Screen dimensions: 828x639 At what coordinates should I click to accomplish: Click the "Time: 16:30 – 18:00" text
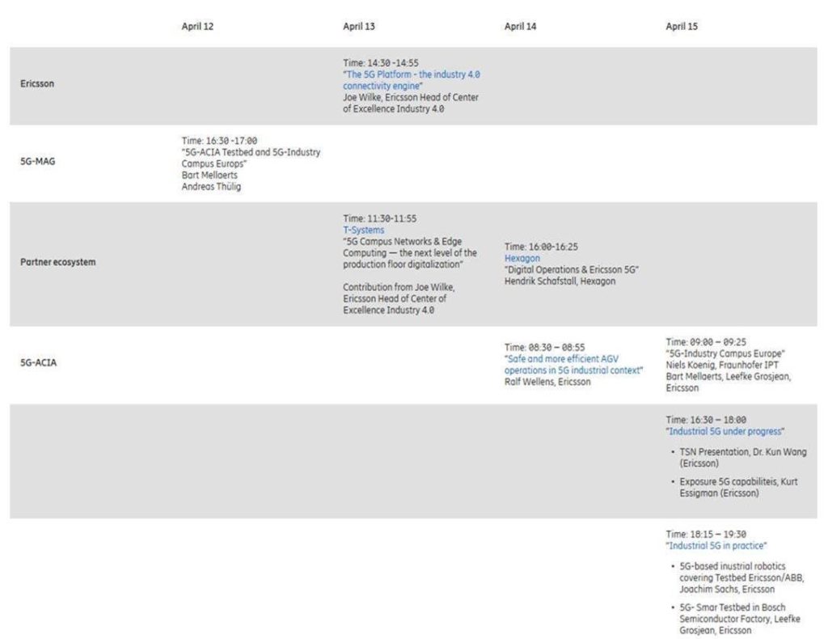click(705, 420)
